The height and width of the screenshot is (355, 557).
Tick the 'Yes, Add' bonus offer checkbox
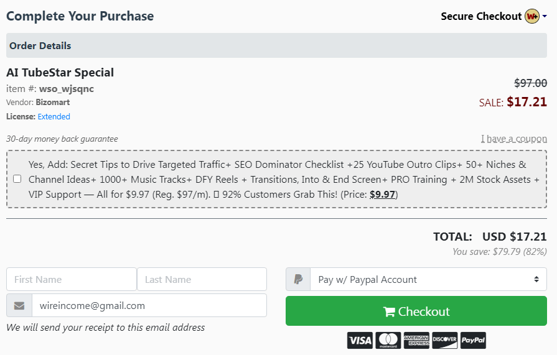tap(17, 179)
